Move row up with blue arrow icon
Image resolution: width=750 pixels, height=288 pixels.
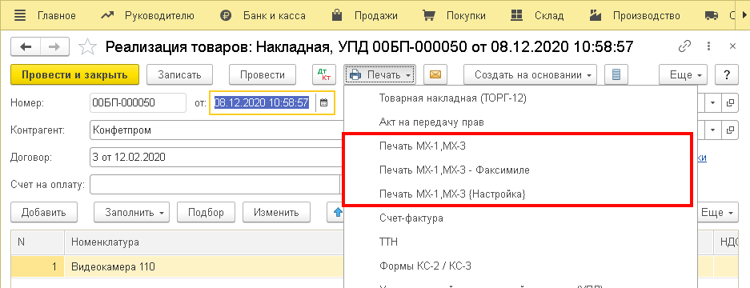coord(337,213)
